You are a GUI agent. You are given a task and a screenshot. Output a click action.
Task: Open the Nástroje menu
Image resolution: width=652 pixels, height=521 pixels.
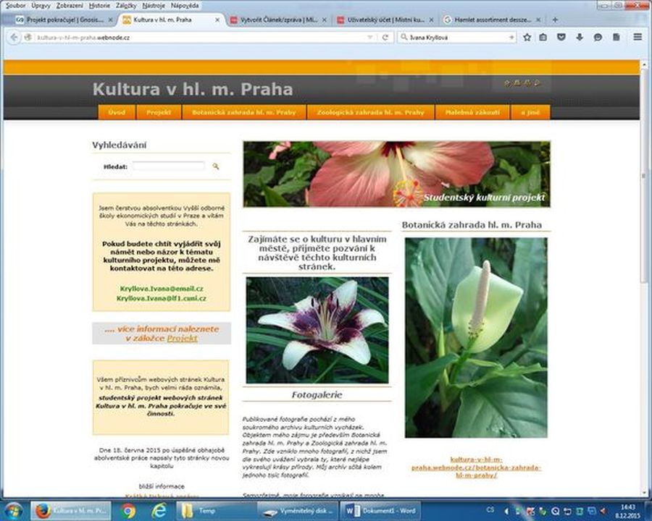tap(153, 5)
